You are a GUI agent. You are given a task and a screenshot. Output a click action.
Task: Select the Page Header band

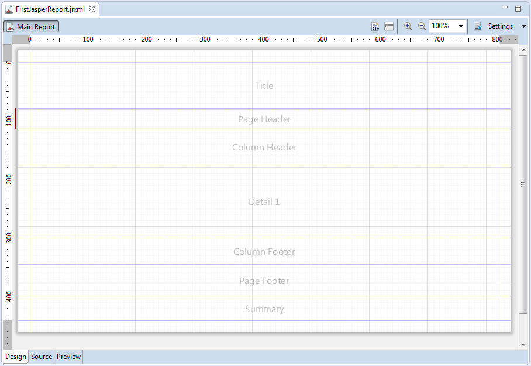[x=264, y=119]
